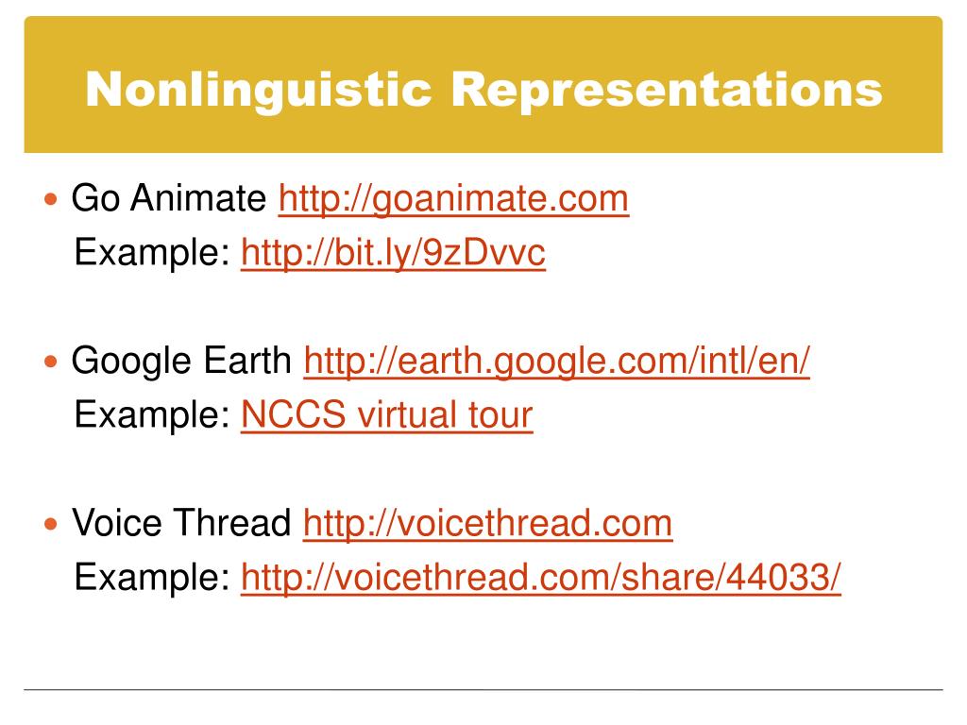Click the word Nonlinguistic in the title
This screenshot has width=967, height=725.
pyautogui.click(x=259, y=91)
